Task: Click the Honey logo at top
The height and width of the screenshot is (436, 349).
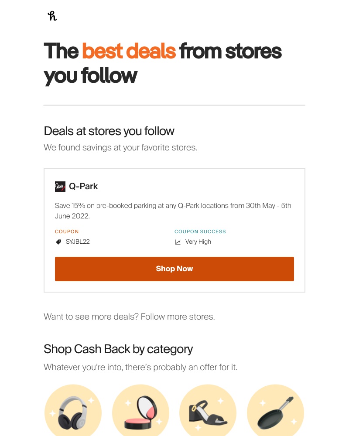Action: 52,16
